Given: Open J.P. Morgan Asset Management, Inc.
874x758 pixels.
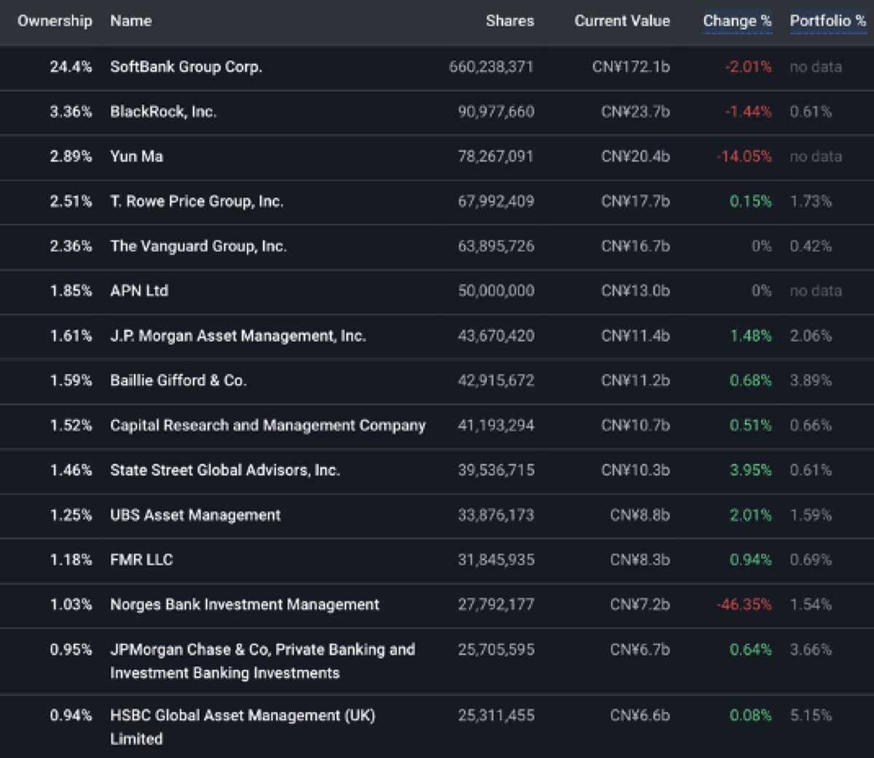Looking at the screenshot, I should pos(238,336).
